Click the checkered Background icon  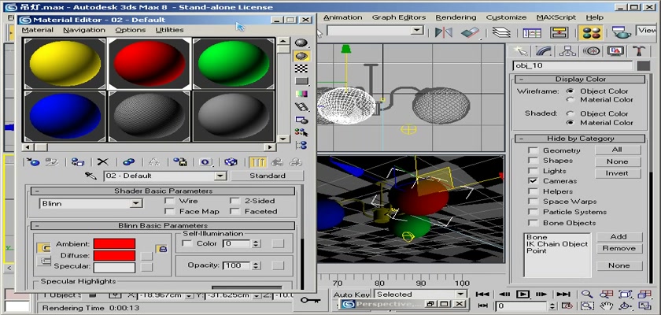click(x=301, y=69)
